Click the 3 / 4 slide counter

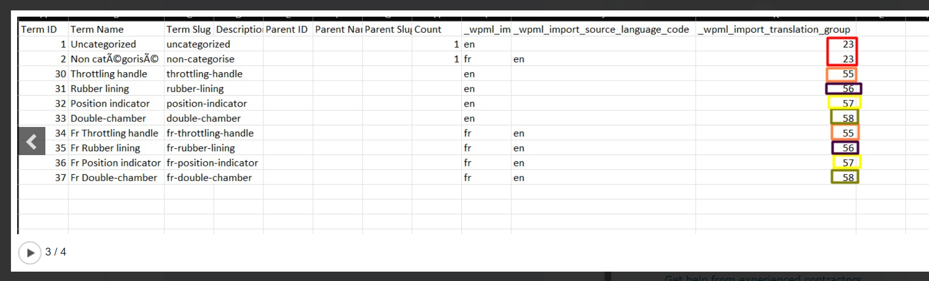point(56,252)
